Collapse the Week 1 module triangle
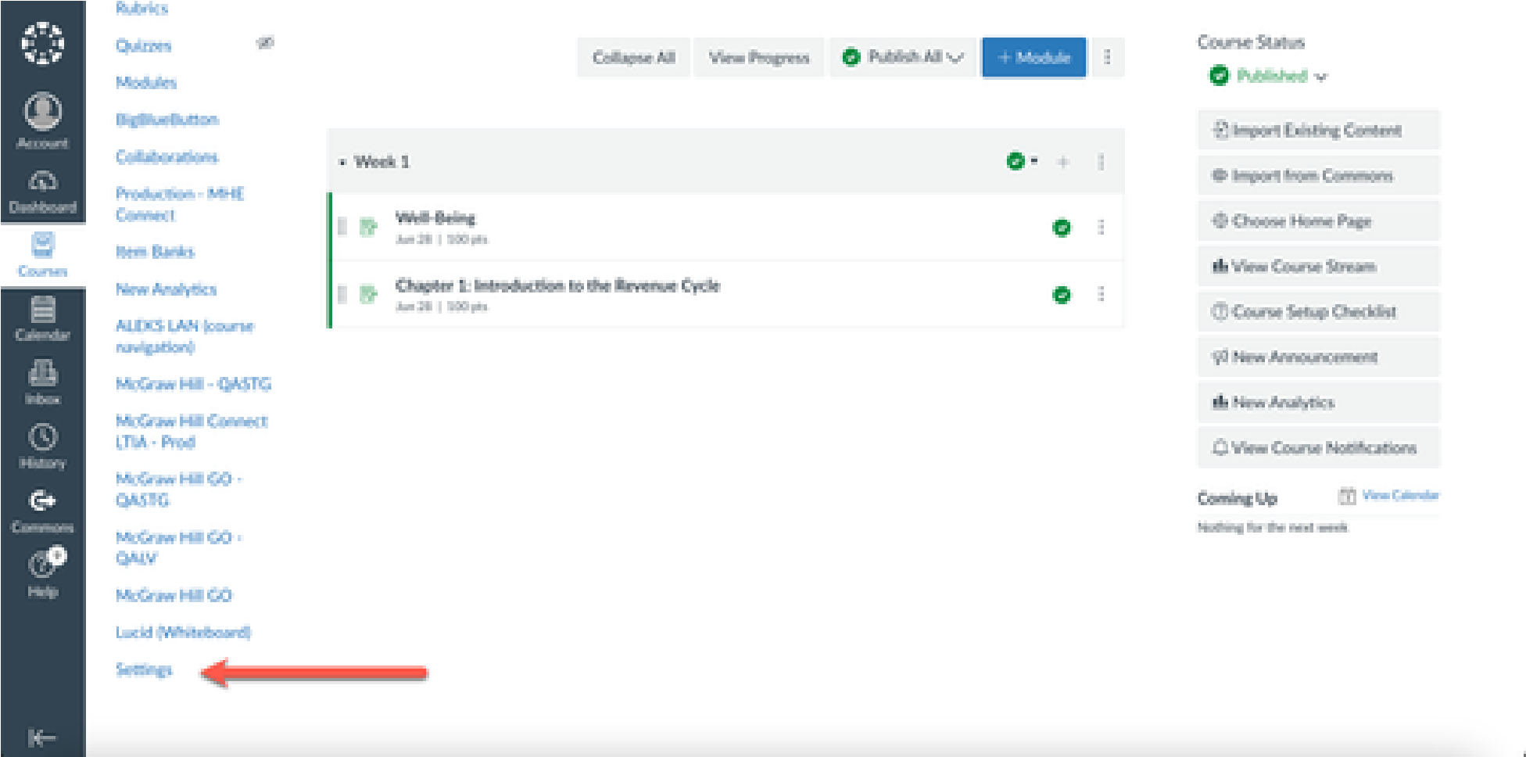 pyautogui.click(x=342, y=163)
